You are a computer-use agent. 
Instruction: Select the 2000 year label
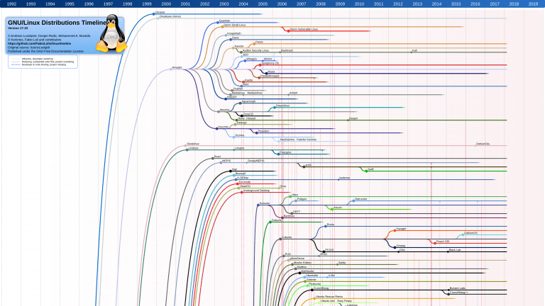point(166,4)
